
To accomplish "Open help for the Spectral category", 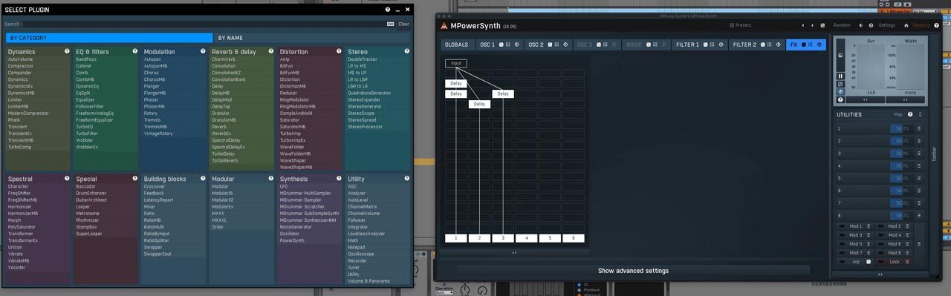I will [x=66, y=179].
